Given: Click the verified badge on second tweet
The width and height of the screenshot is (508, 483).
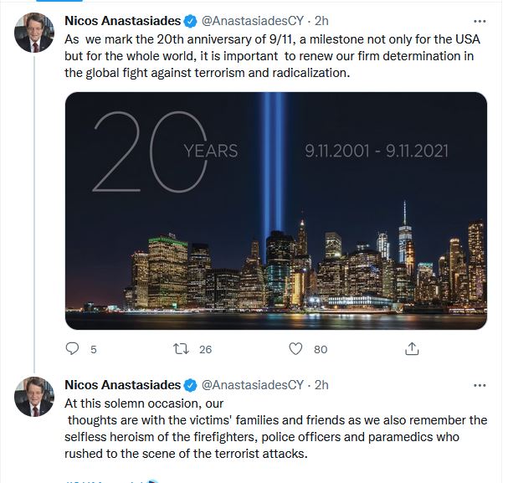Looking at the screenshot, I should click(190, 386).
